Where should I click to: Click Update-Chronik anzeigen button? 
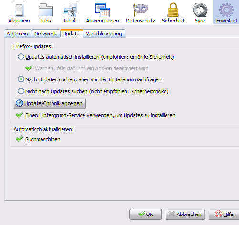pyautogui.click(x=50, y=103)
